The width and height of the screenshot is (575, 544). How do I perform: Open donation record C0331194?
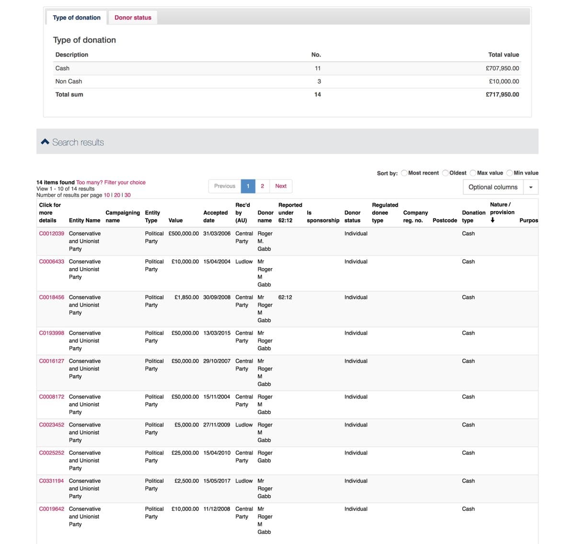click(51, 481)
